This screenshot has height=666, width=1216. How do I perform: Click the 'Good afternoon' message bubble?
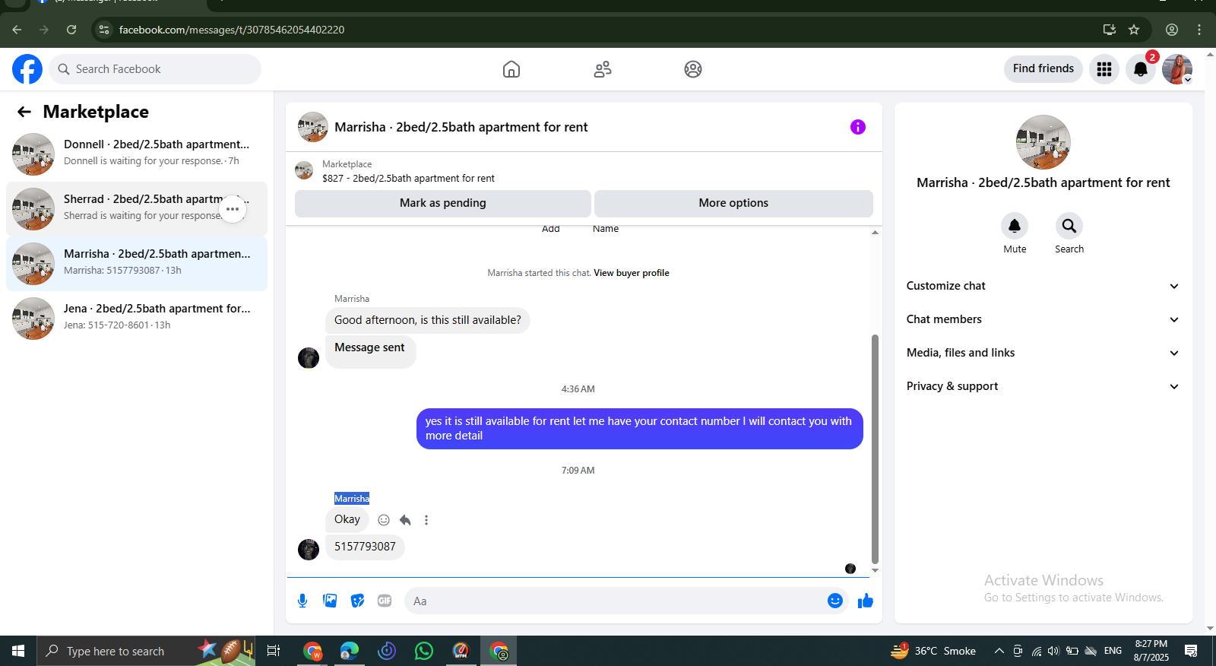point(428,320)
